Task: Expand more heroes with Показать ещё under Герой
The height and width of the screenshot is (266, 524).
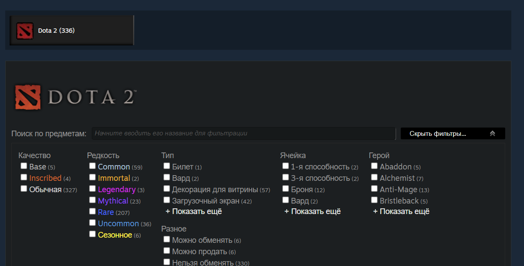Action: pyautogui.click(x=401, y=211)
